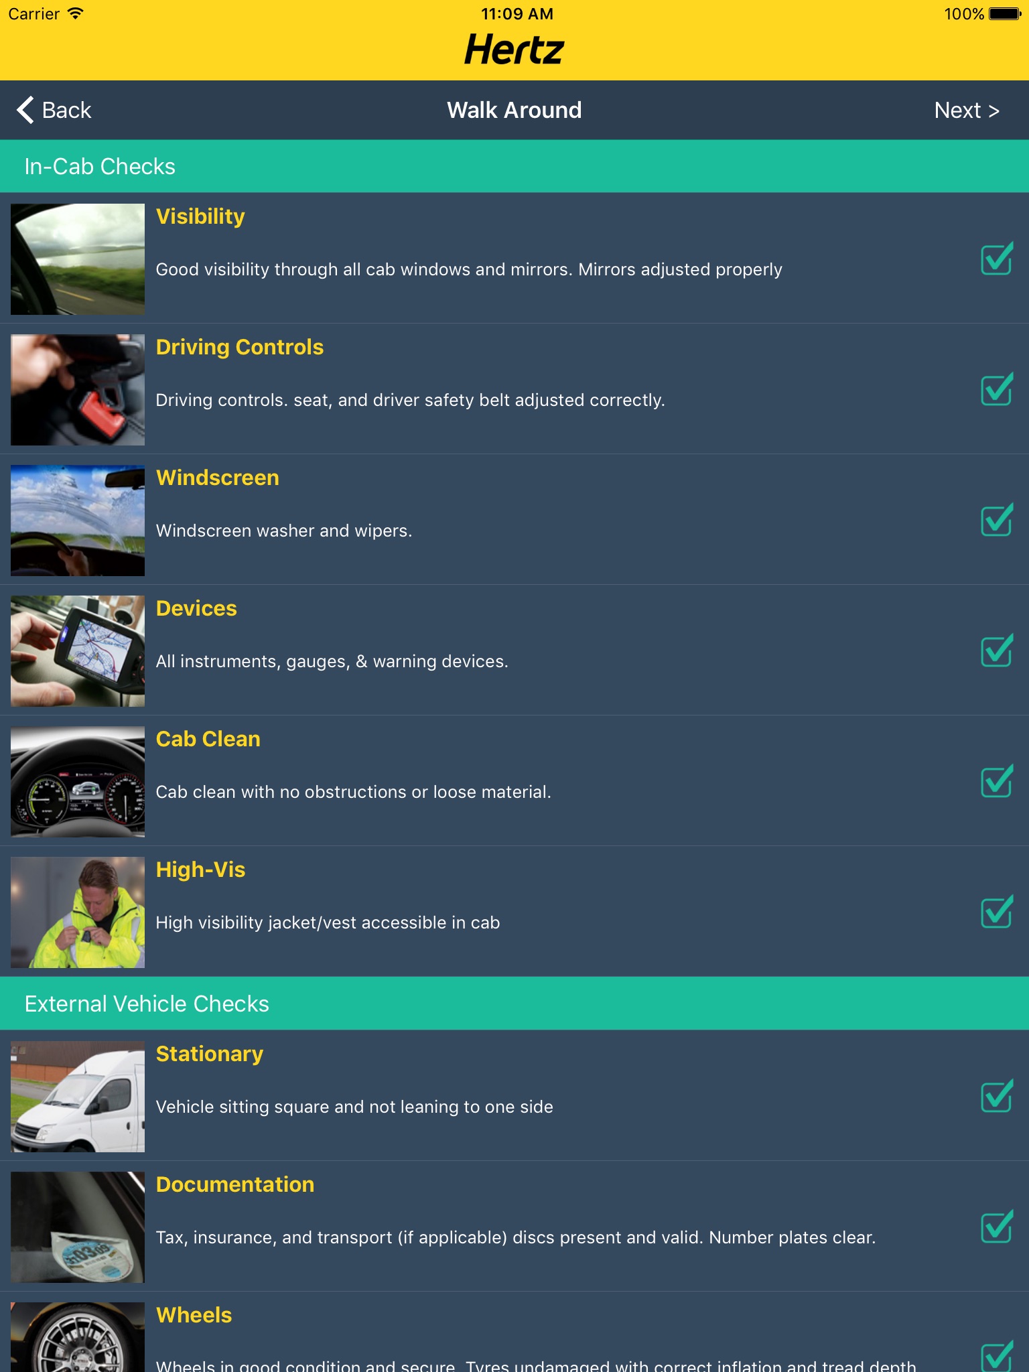
Task: Tap the Walk Around title
Action: click(x=514, y=110)
